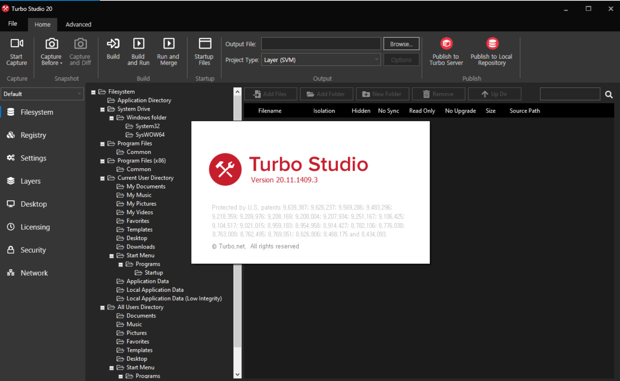Click the Up Dir button

[495, 94]
